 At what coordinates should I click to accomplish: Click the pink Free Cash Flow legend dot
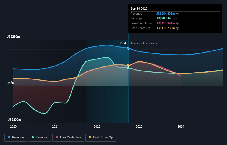coord(57,137)
